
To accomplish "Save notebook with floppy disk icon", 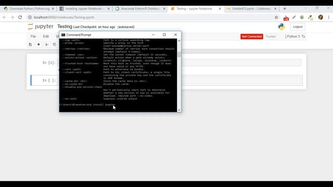I will click(x=30, y=45).
